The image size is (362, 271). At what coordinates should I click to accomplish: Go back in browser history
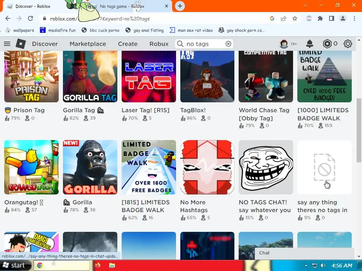pyautogui.click(x=8, y=18)
